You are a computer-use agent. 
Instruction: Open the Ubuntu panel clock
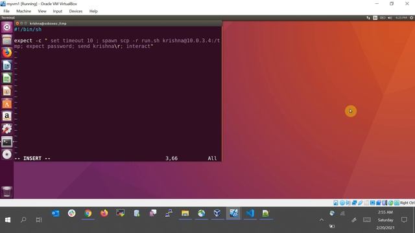[x=401, y=17]
